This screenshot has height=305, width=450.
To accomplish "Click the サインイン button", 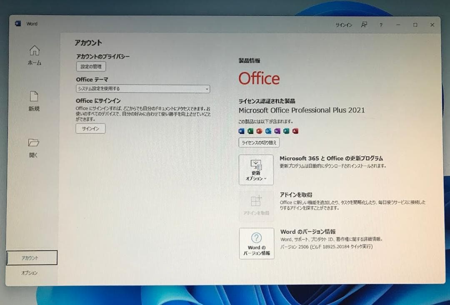I will pyautogui.click(x=90, y=129).
